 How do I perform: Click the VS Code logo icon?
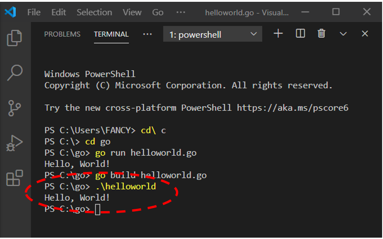[x=10, y=12]
